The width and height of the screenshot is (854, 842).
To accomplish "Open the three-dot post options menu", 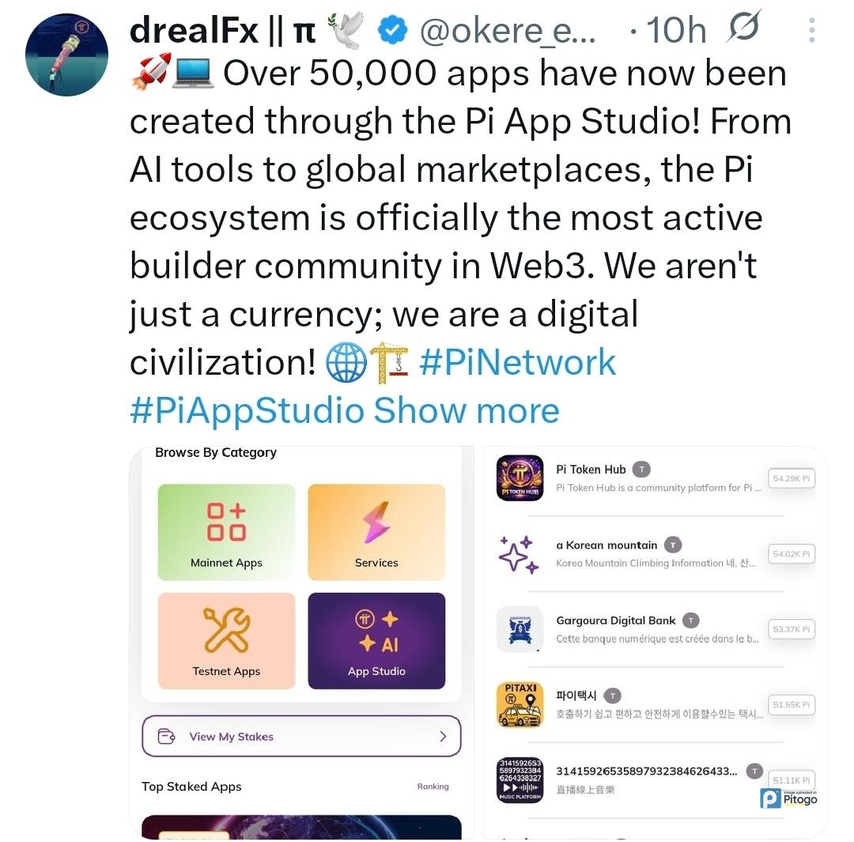I will click(x=811, y=31).
